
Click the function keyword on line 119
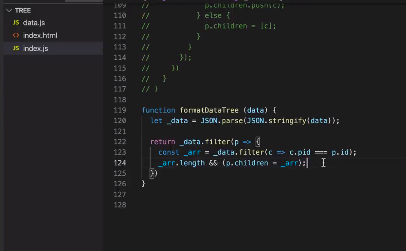(159, 110)
